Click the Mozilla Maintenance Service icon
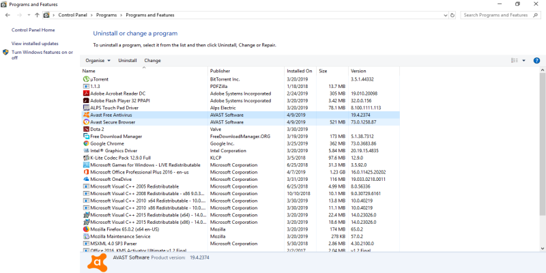546x273 pixels. (x=87, y=236)
